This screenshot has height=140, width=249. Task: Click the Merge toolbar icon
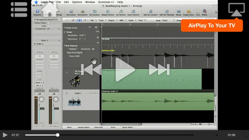179,13
